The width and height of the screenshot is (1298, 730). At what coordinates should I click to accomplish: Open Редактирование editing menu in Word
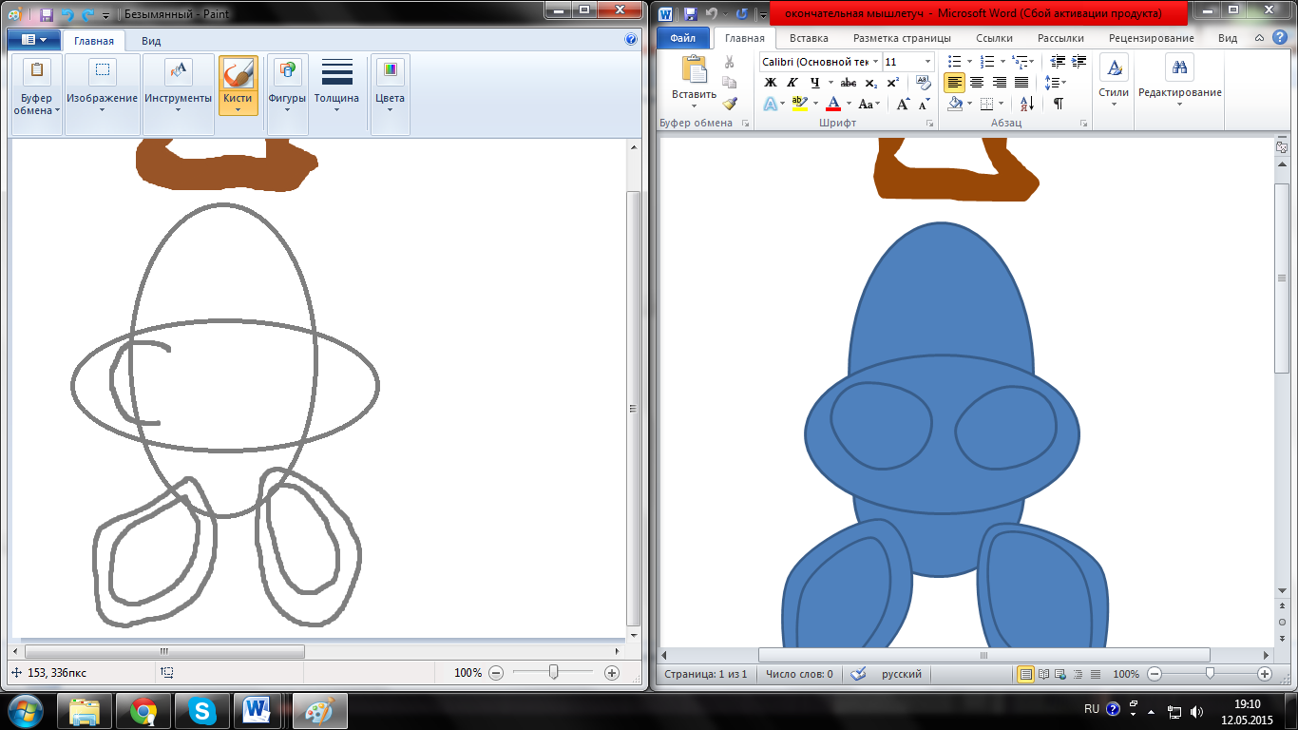(x=1180, y=81)
